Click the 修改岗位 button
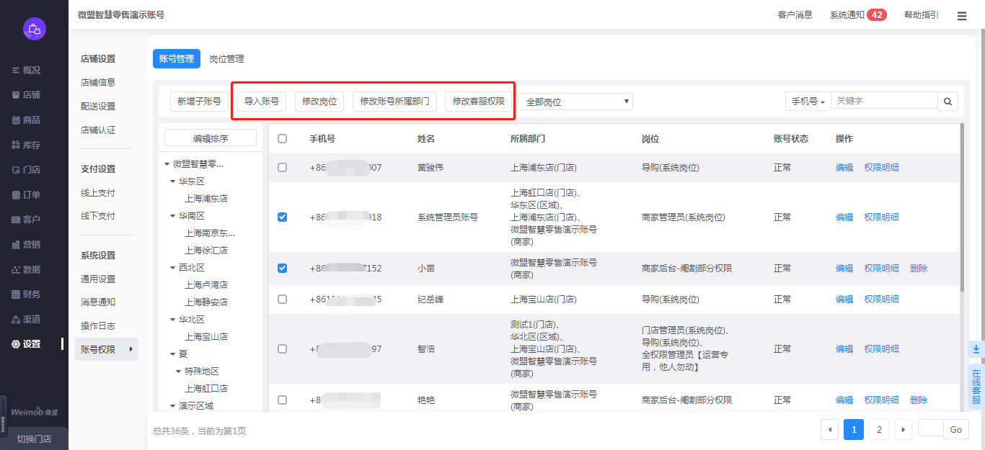985x450 pixels. click(x=319, y=102)
